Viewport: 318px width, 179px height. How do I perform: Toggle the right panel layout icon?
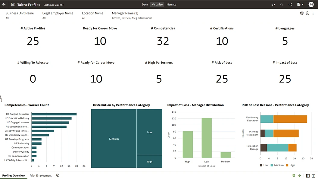click(313, 176)
